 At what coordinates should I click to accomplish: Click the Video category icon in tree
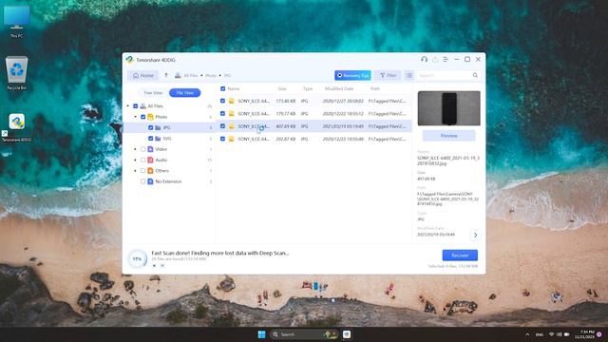pyautogui.click(x=150, y=149)
